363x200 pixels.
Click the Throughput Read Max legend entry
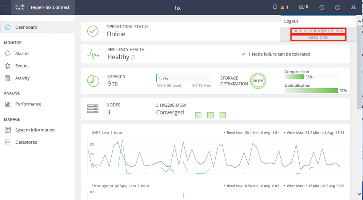pos(251,186)
